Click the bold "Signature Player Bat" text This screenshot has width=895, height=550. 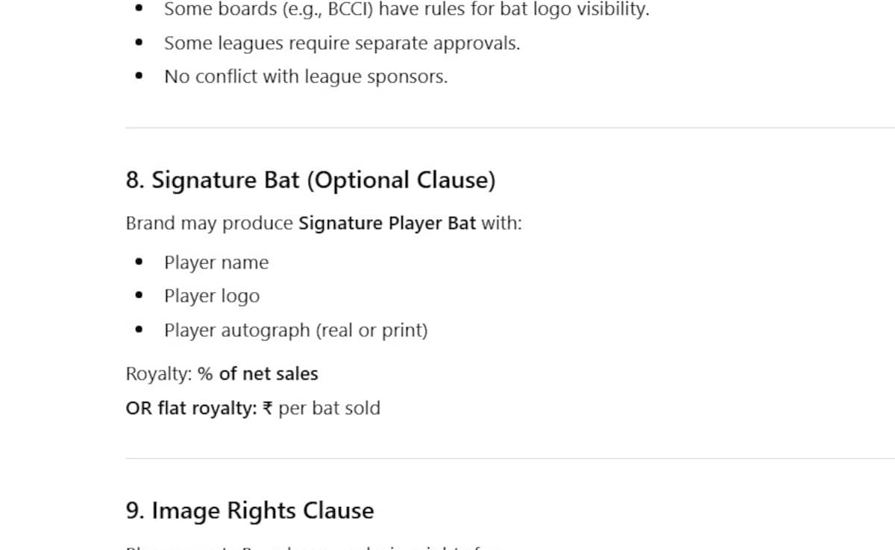coord(387,224)
